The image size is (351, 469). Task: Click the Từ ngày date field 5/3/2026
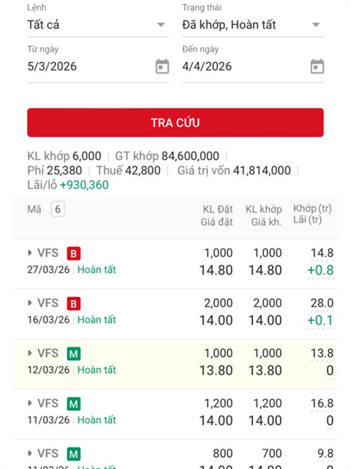click(88, 67)
